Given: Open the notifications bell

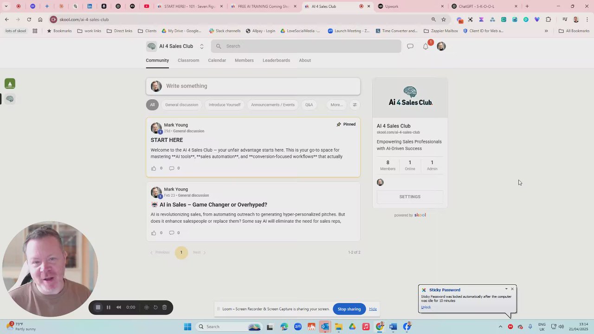Looking at the screenshot, I should [426, 46].
